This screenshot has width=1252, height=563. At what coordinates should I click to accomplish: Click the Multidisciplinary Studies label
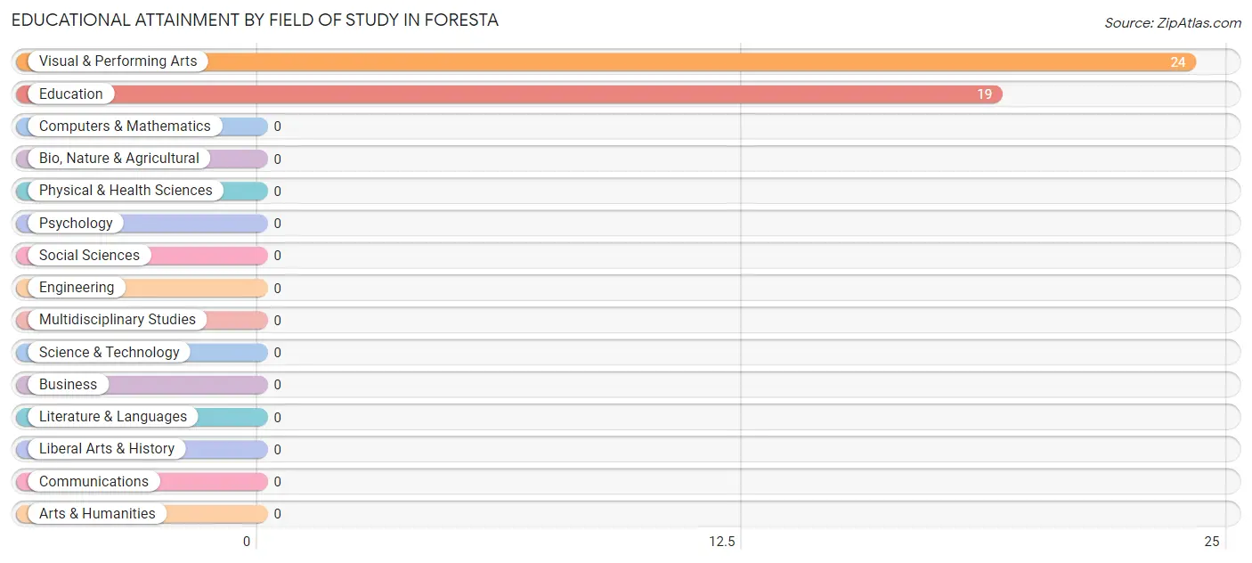pyautogui.click(x=118, y=320)
